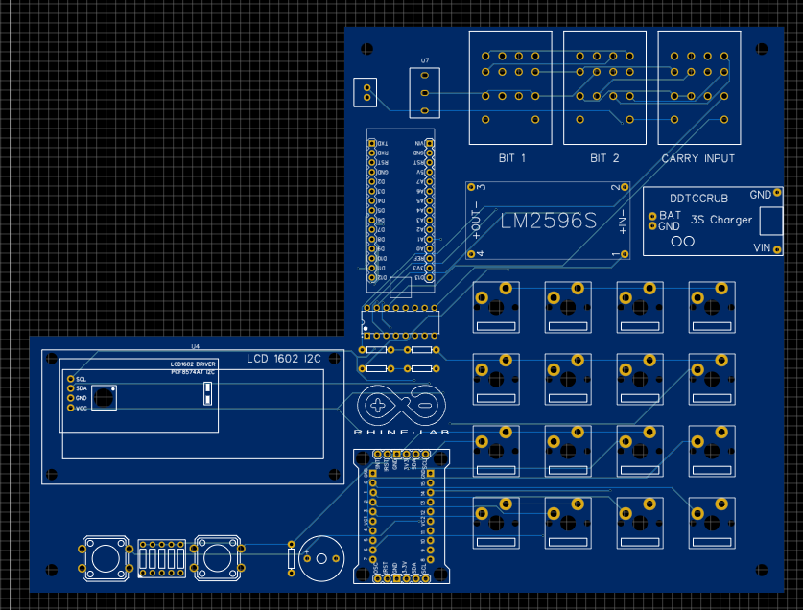The image size is (803, 610).
Task: Select pad 1 of the LM2596S module
Action: tap(625, 254)
